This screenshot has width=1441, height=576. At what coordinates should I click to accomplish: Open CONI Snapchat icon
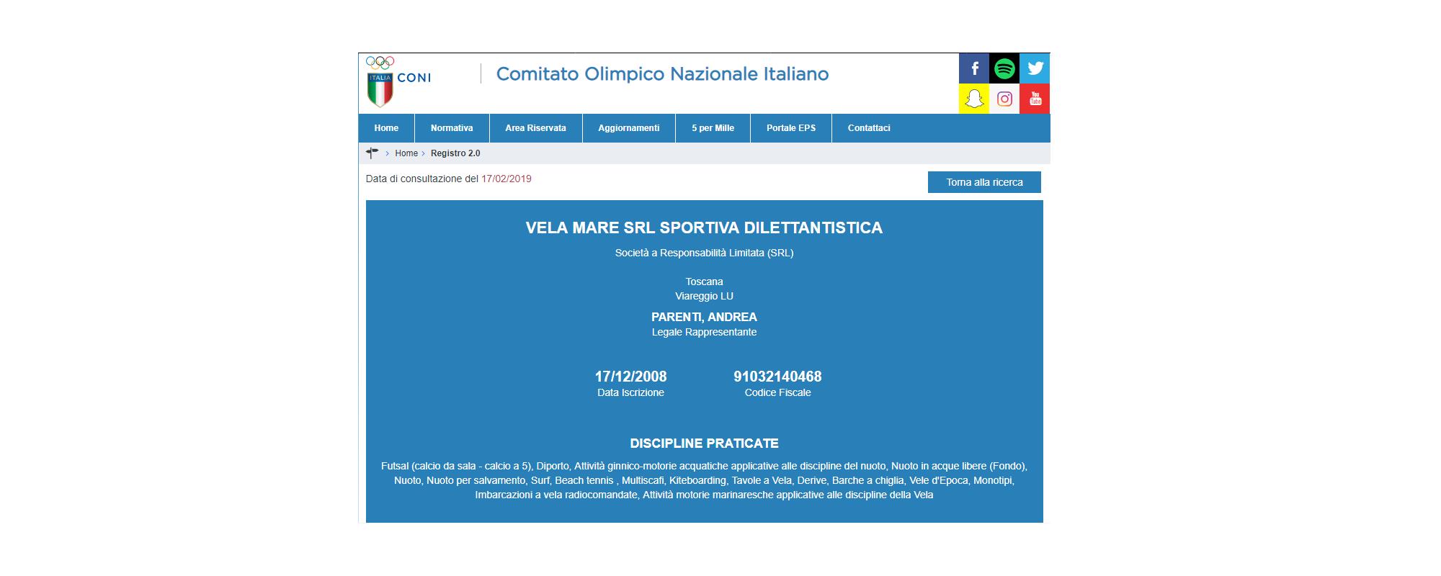[x=973, y=99]
